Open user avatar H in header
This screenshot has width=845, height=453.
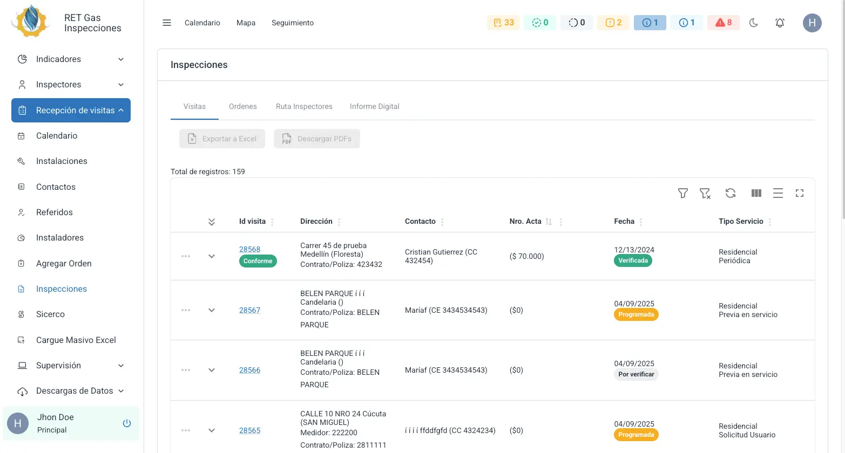[x=812, y=23]
